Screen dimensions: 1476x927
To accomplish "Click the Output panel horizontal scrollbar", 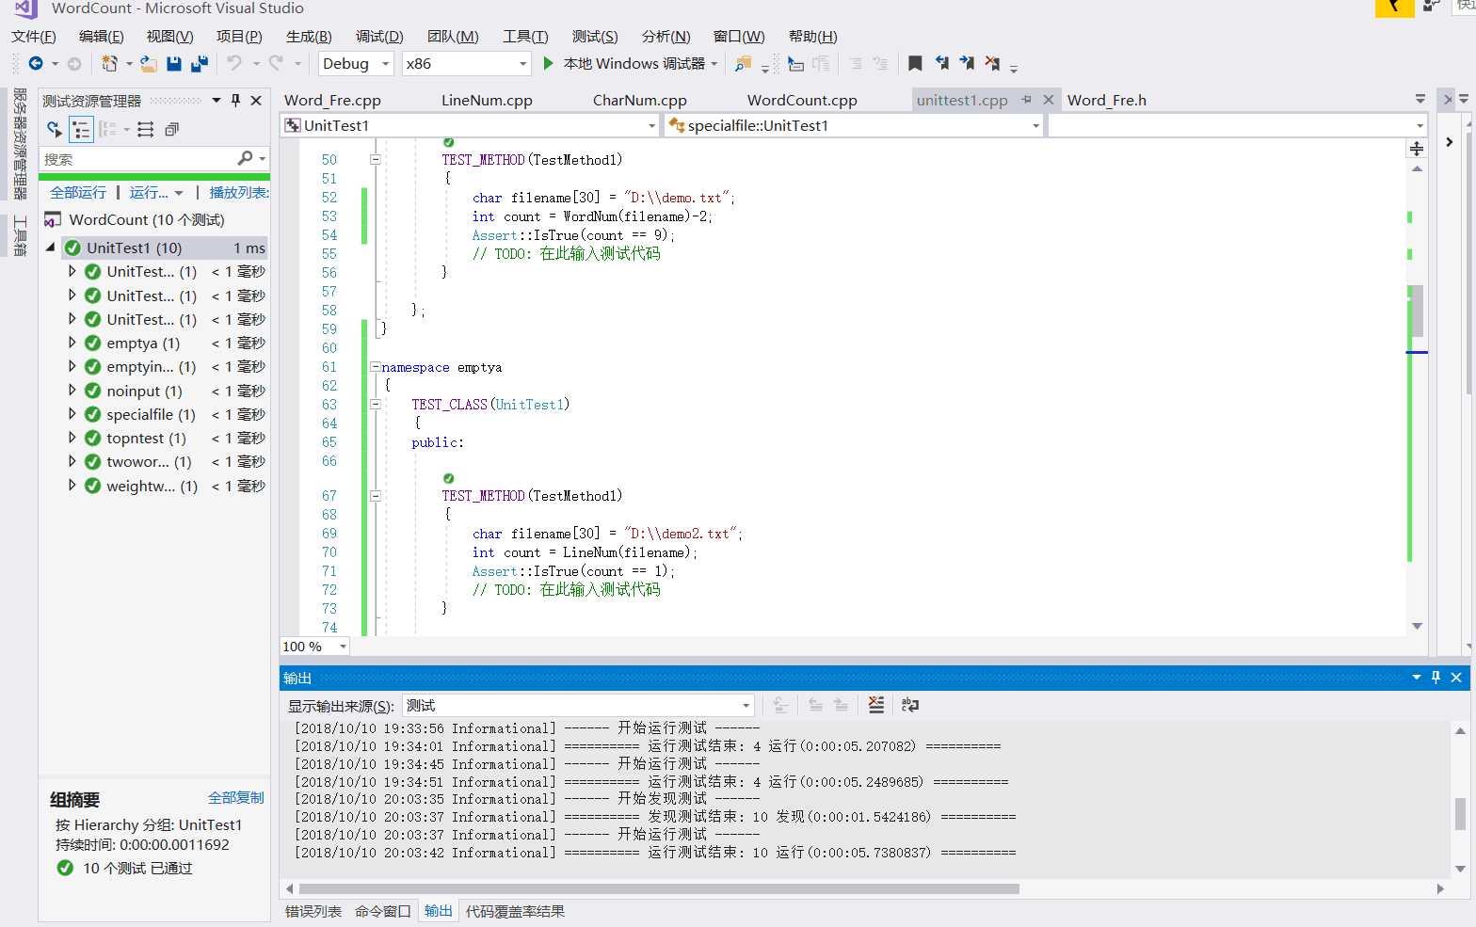I will 659,888.
